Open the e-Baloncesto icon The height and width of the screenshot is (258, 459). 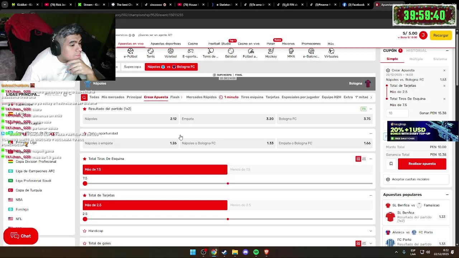pos(311,53)
